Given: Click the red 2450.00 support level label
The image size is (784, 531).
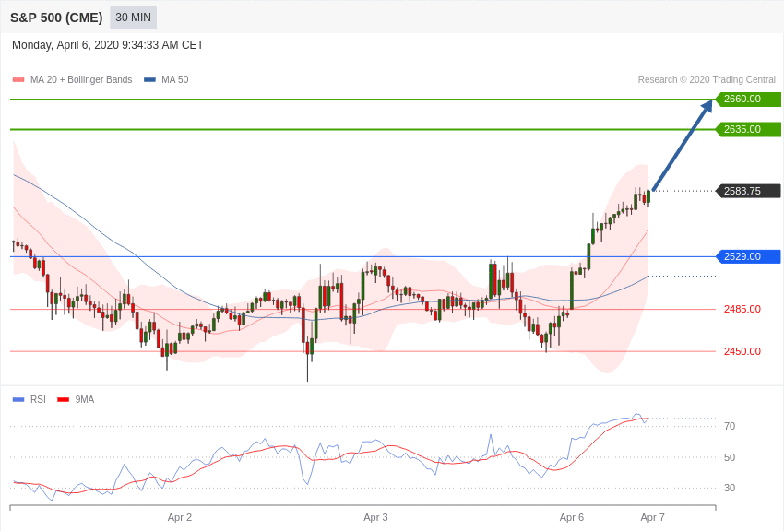Looking at the screenshot, I should (x=742, y=351).
